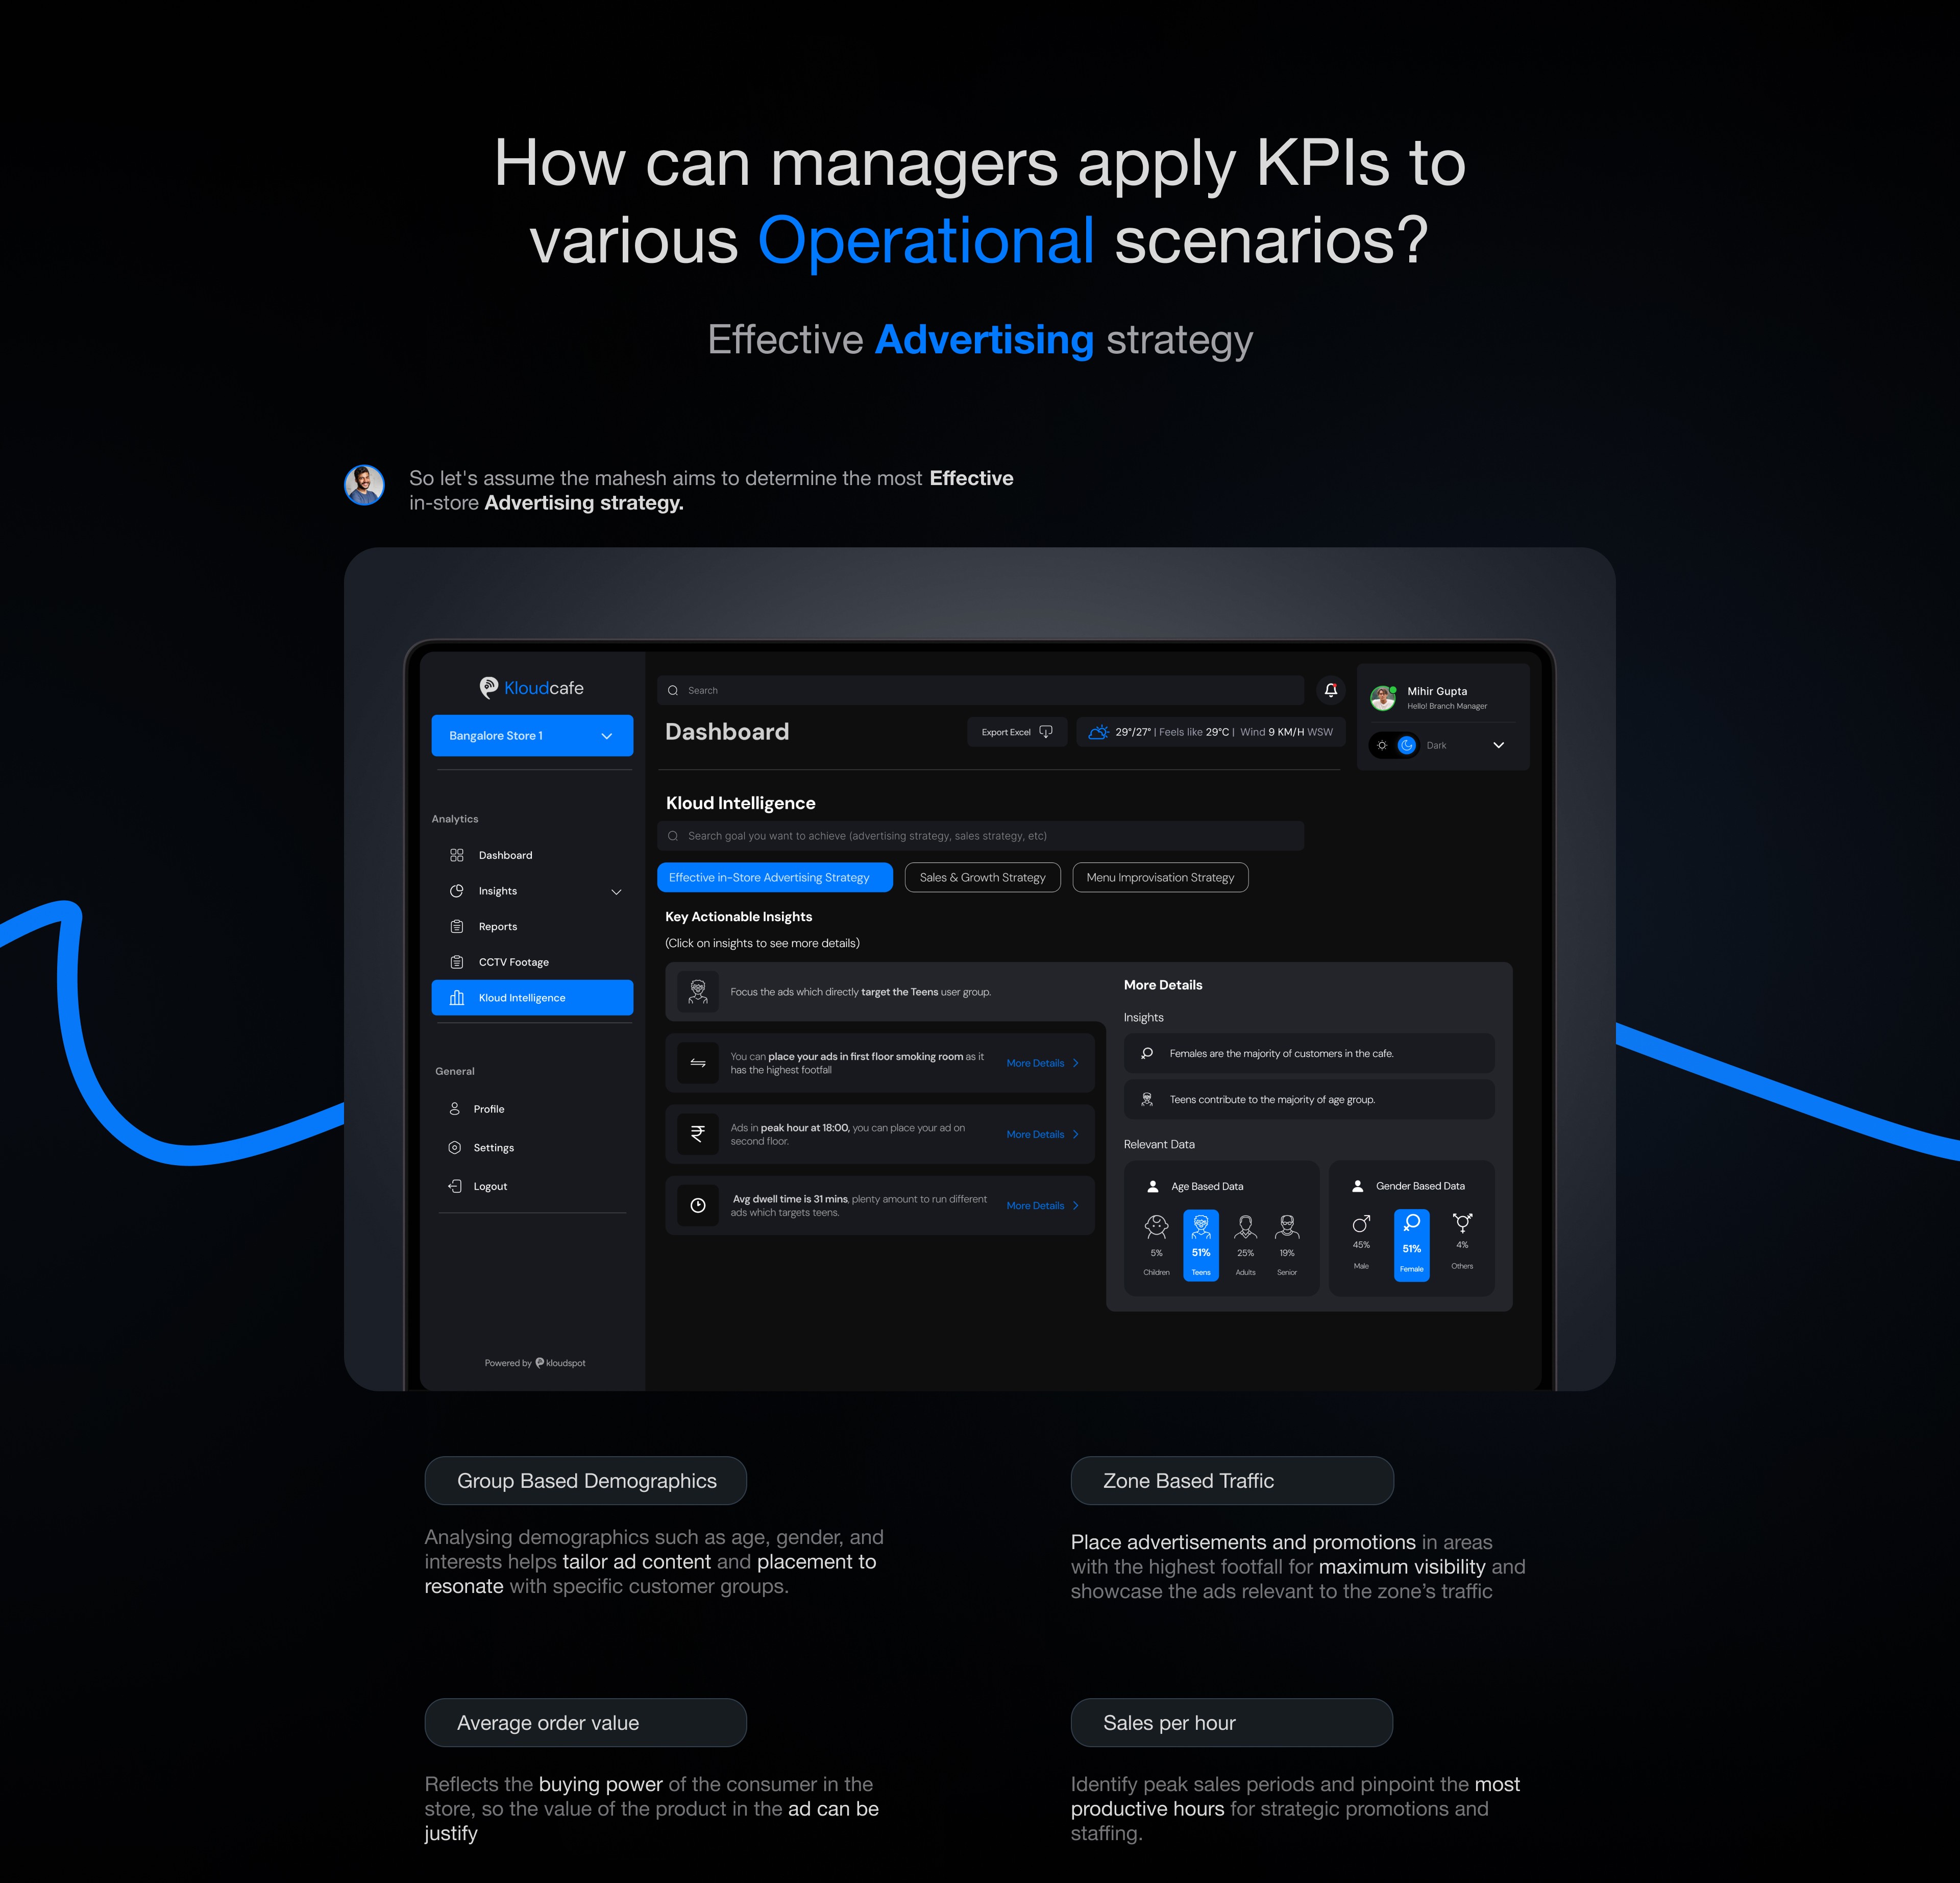Select the Female 51% gender tile

point(1411,1245)
